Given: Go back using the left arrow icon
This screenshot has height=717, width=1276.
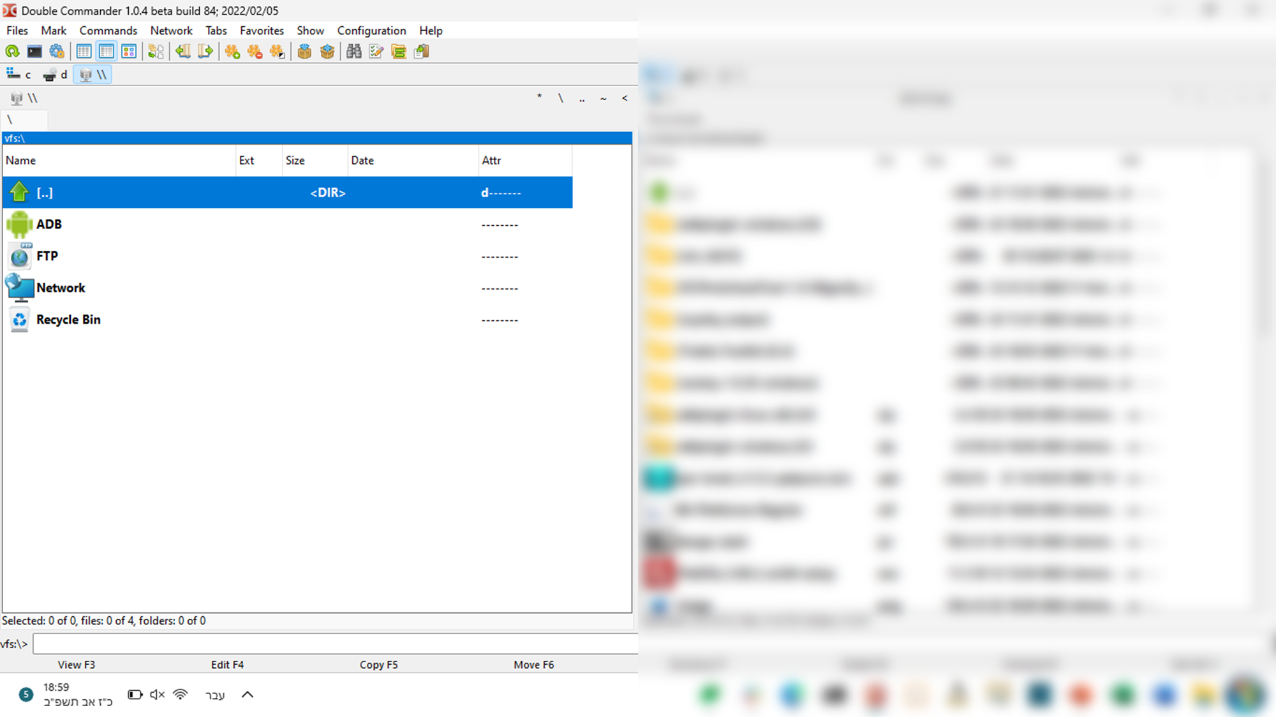Looking at the screenshot, I should coord(183,52).
